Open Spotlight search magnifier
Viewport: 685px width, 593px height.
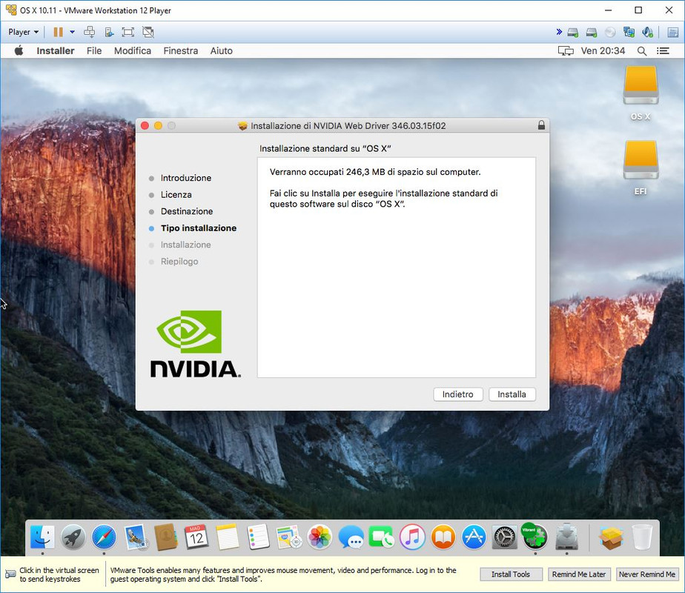tap(642, 51)
